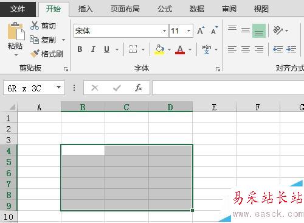Click the Copy icon

[34, 40]
